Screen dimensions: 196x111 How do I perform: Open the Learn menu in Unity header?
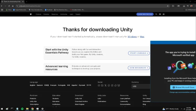click(71, 14)
